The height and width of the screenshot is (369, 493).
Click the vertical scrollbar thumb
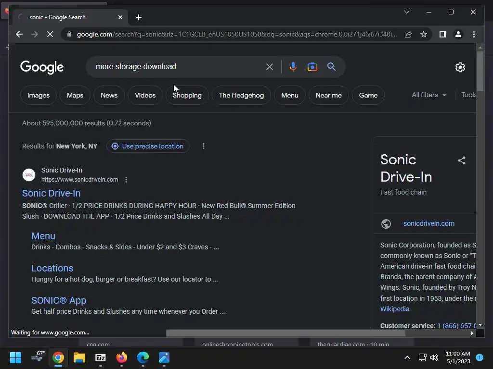480,71
